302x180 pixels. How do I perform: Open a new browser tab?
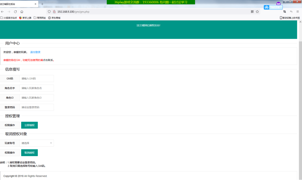point(42,4)
